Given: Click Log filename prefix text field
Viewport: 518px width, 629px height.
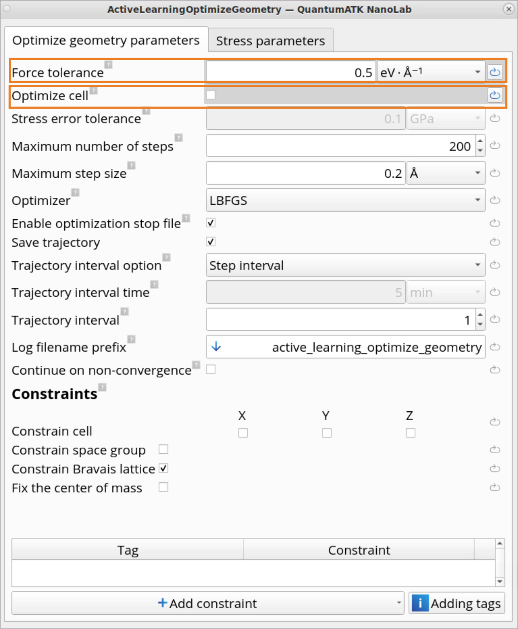Looking at the screenshot, I should pyautogui.click(x=346, y=347).
